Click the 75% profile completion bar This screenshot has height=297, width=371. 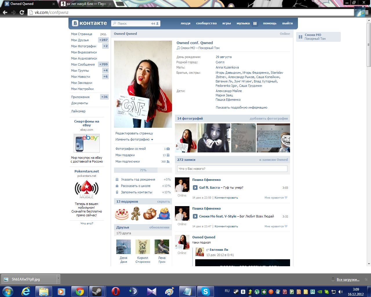143,170
